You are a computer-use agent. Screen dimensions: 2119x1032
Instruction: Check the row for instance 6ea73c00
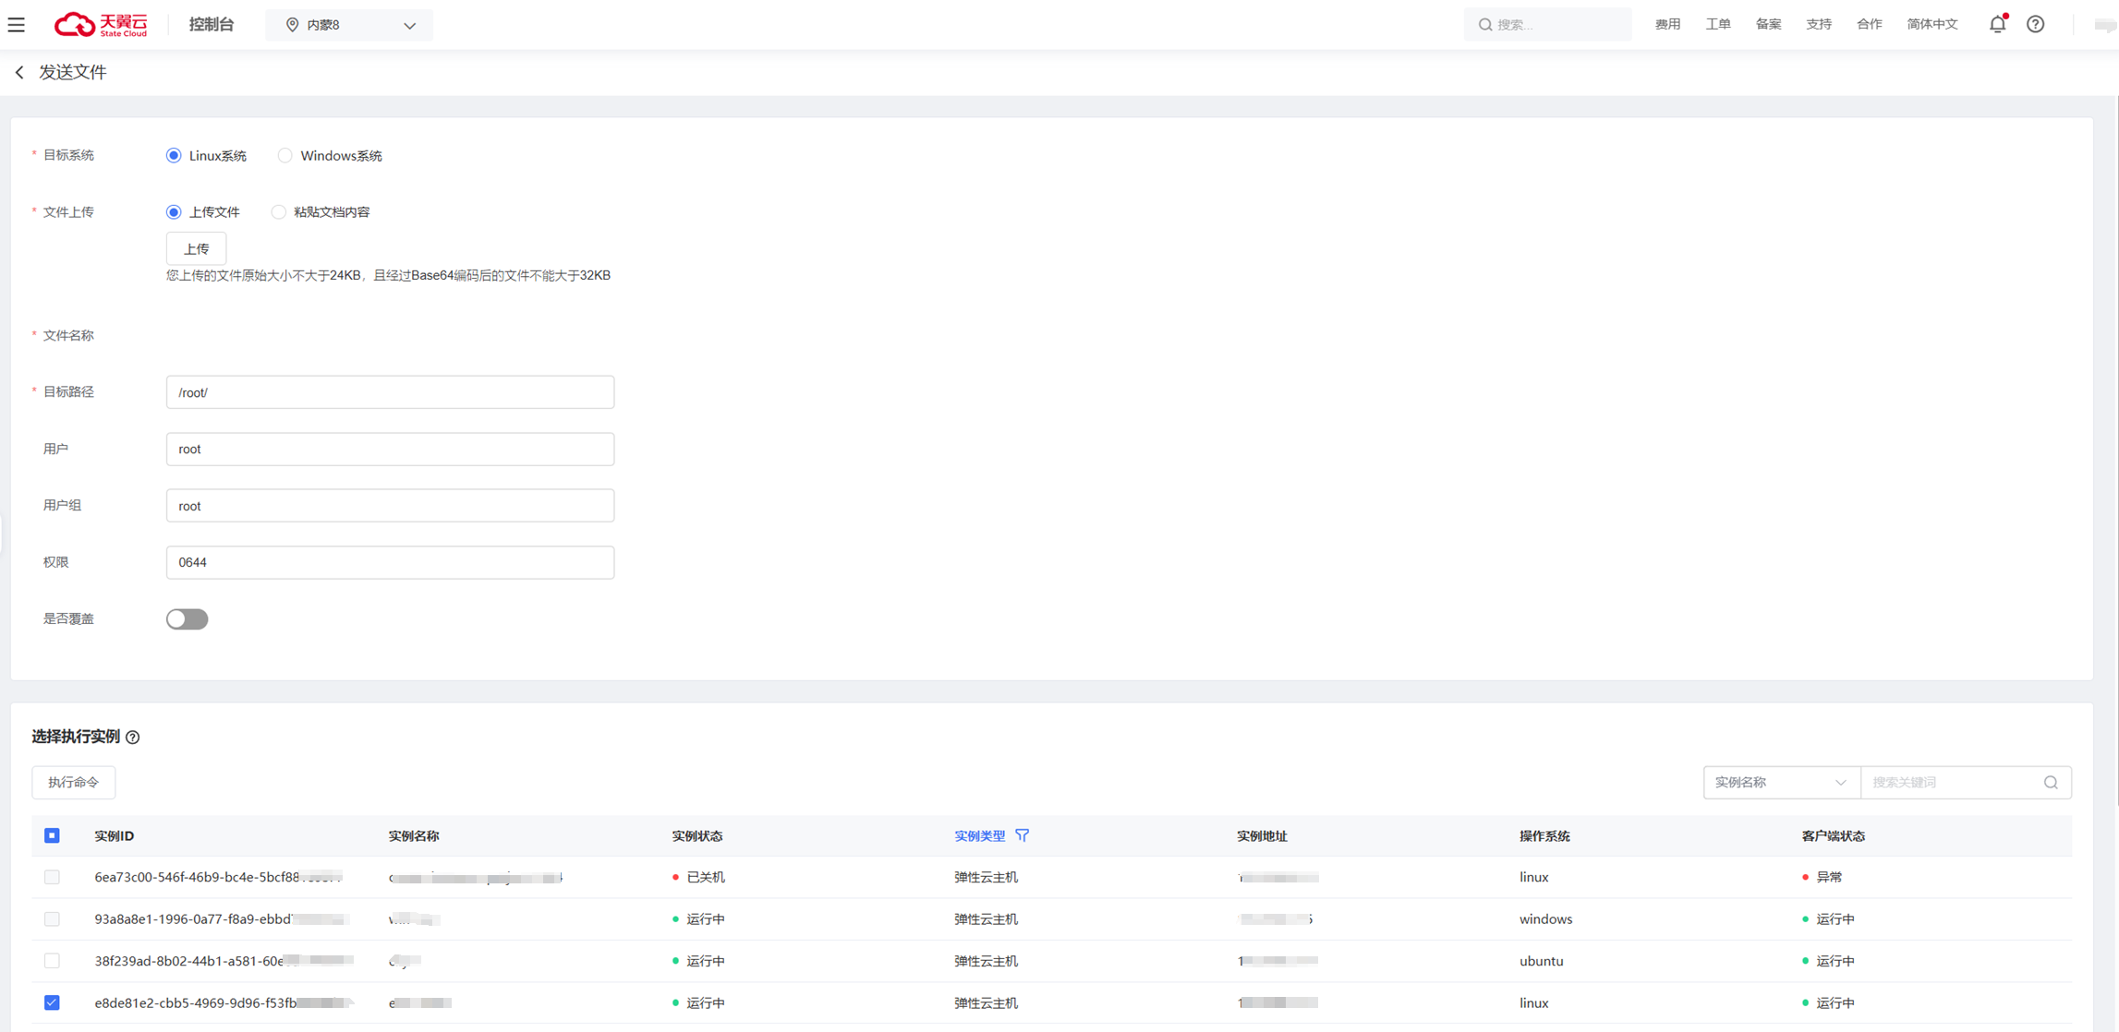pyautogui.click(x=52, y=877)
